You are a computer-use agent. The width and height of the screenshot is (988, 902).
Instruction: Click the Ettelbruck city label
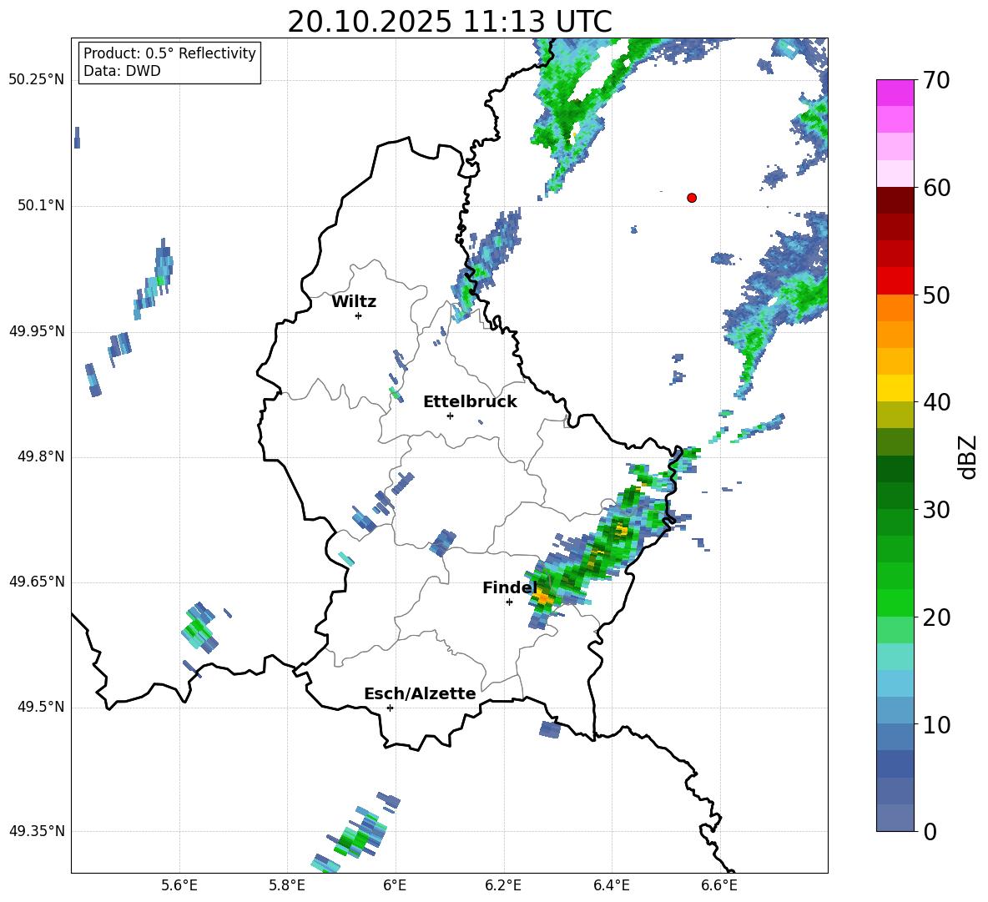[x=470, y=402]
